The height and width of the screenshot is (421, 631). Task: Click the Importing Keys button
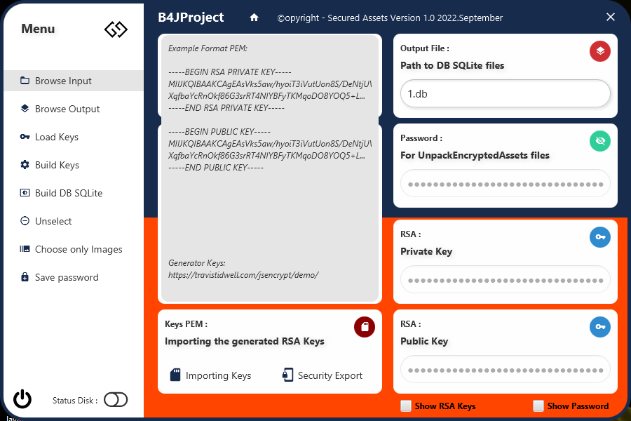pyautogui.click(x=210, y=375)
